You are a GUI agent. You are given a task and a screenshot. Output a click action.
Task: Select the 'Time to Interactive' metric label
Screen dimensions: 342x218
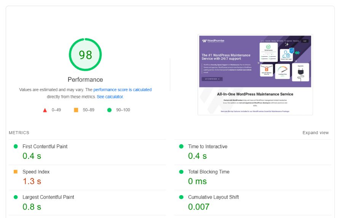208,146
